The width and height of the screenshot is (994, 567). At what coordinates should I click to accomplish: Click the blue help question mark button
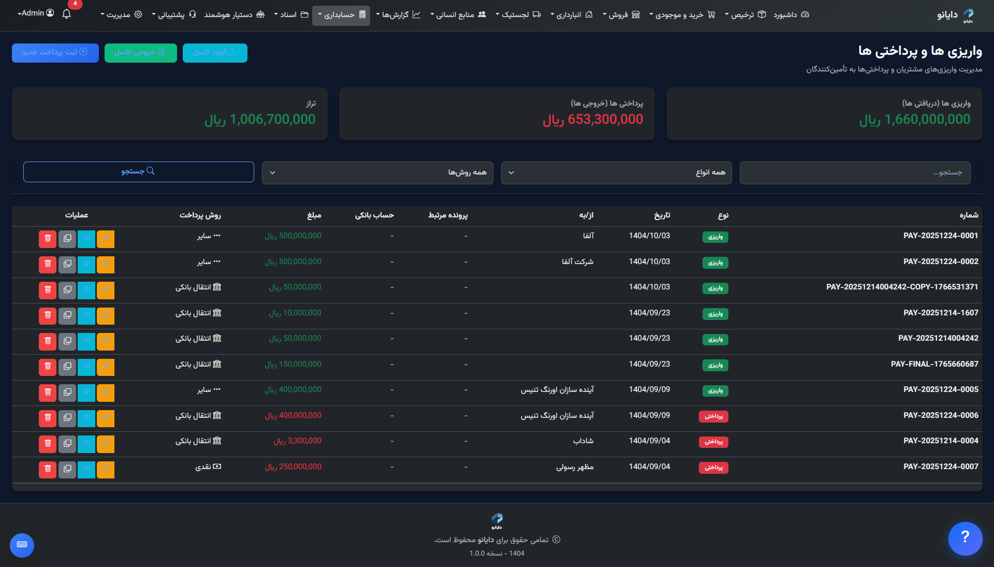[x=965, y=538]
